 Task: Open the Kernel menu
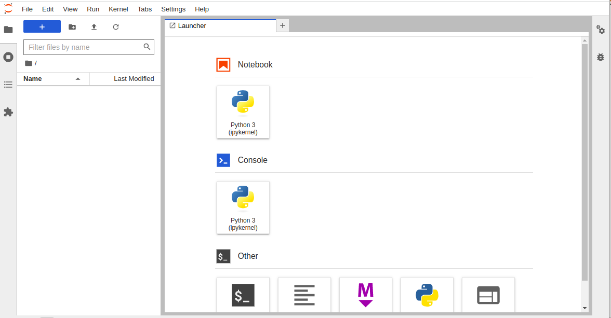[118, 9]
